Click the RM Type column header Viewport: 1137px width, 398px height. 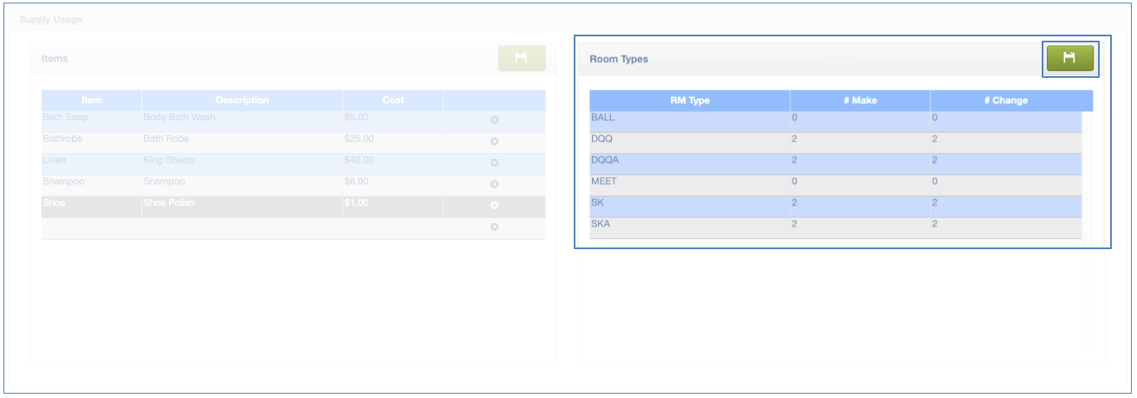[690, 100]
